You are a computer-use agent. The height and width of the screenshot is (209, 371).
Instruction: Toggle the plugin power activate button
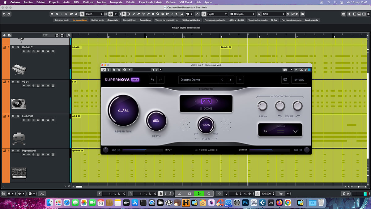coord(104,70)
